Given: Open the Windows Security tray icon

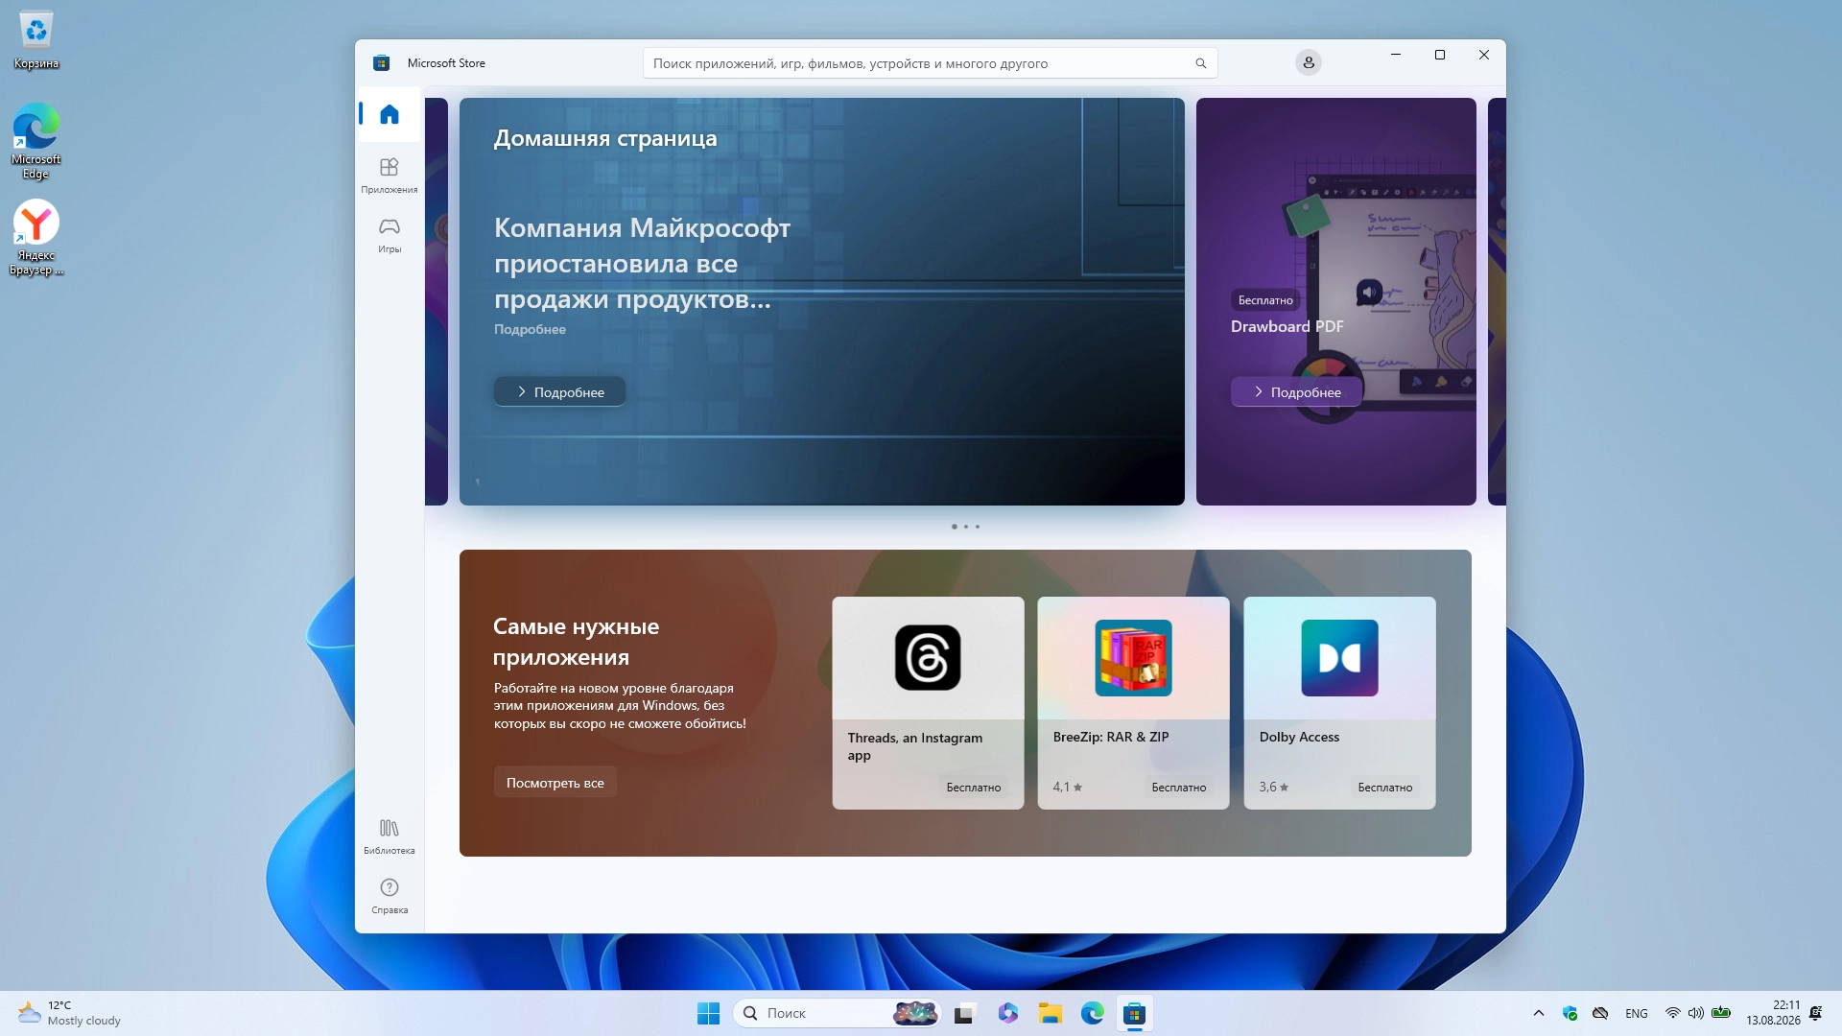Looking at the screenshot, I should pos(1570,1013).
